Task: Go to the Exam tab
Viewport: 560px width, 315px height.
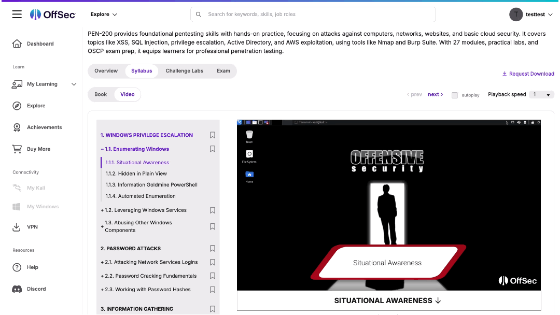Action: click(223, 71)
